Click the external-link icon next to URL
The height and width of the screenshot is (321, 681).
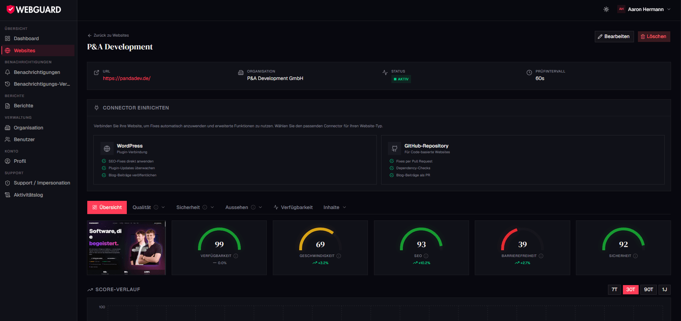[x=97, y=73]
